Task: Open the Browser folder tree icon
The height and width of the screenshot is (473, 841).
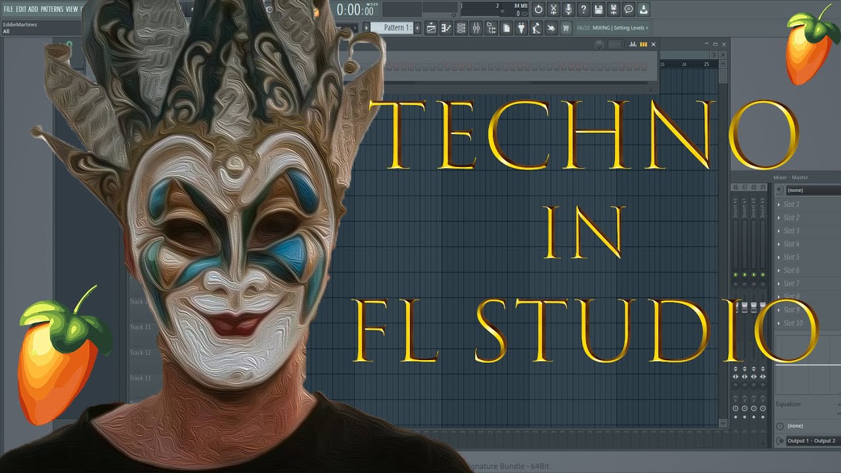Action: coord(492,28)
